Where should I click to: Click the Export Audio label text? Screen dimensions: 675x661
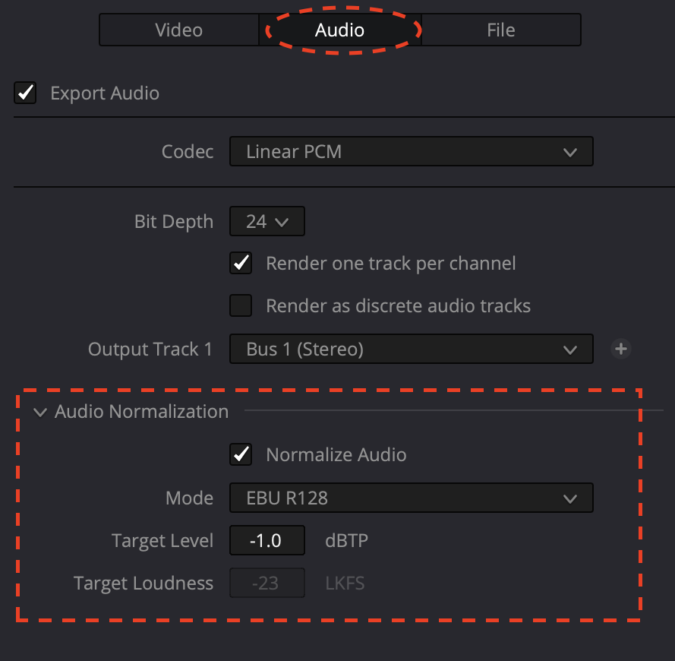[105, 93]
